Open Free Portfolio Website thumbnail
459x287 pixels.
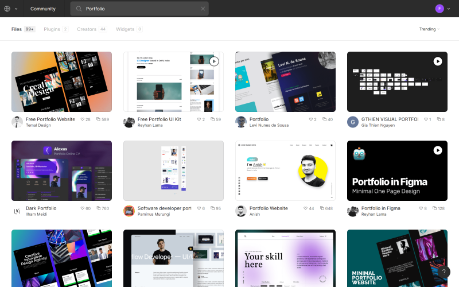coord(61,82)
